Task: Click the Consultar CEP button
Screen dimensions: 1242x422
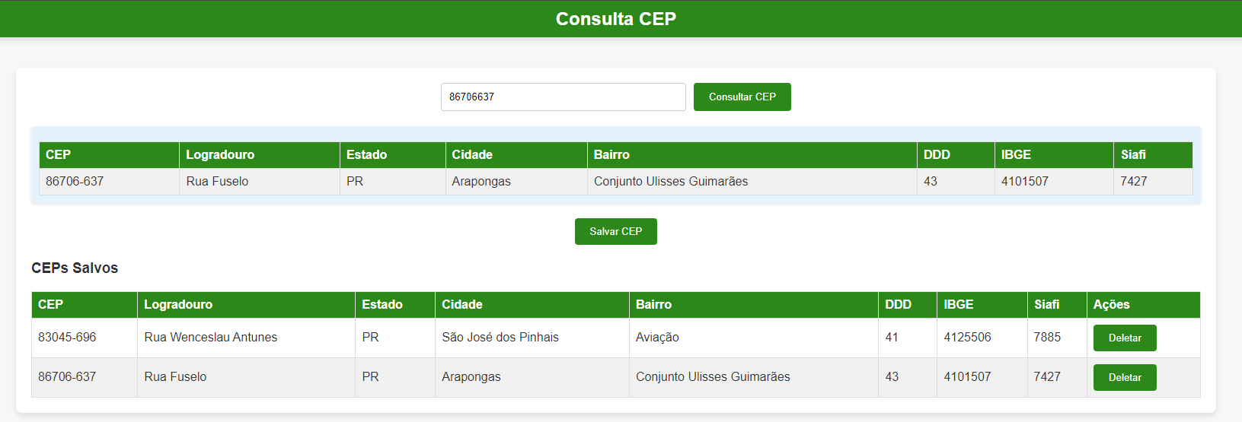Action: (742, 97)
